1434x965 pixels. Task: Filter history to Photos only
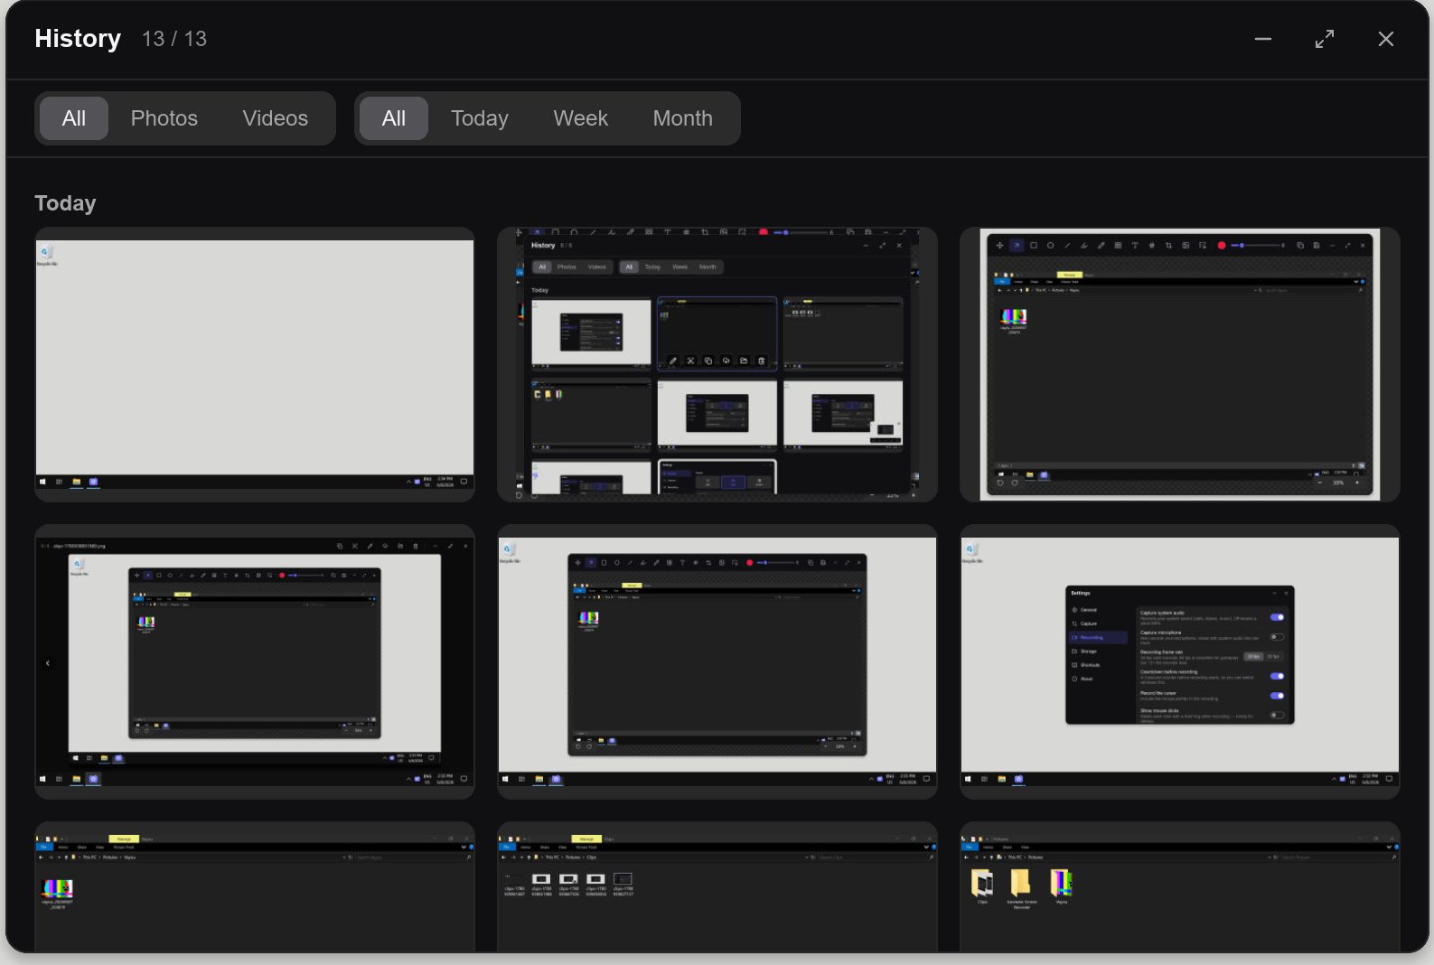pyautogui.click(x=164, y=118)
